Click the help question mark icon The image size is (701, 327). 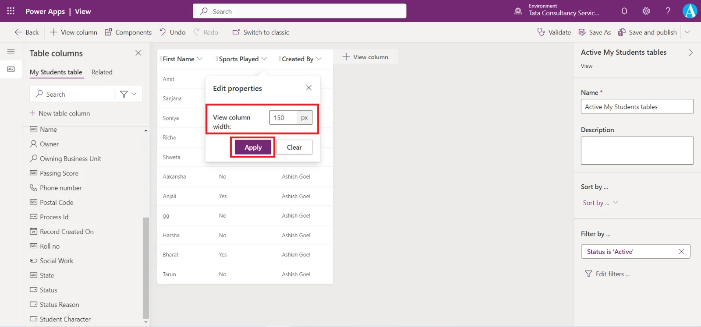668,11
